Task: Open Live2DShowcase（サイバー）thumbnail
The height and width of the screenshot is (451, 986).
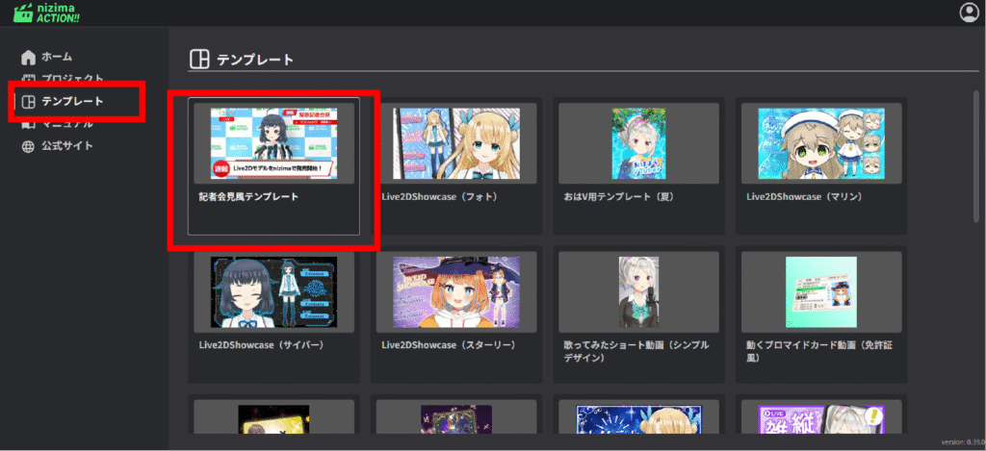Action: click(273, 292)
